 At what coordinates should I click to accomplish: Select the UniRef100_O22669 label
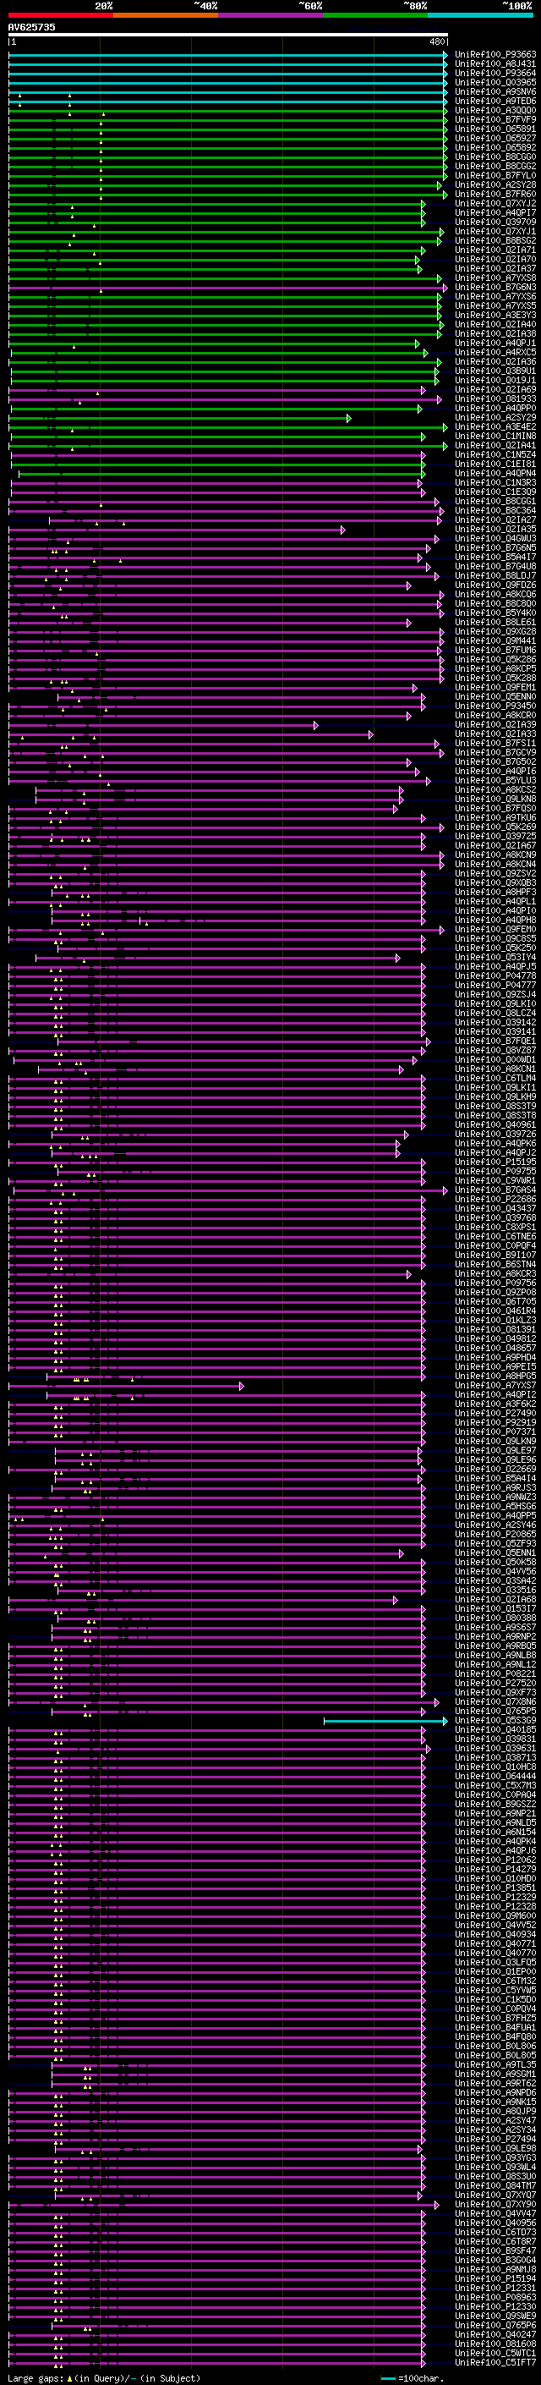[x=495, y=1470]
